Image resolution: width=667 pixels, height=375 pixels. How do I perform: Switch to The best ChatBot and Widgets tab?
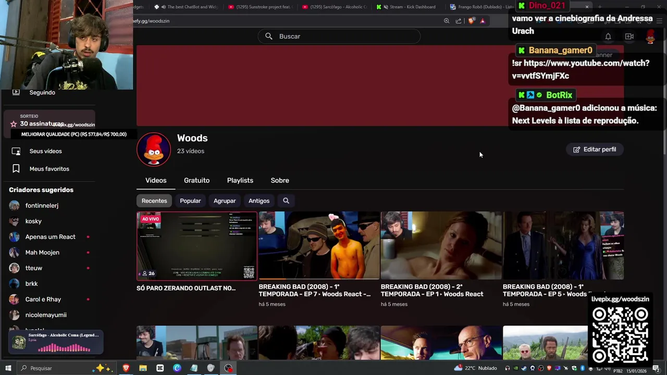click(x=187, y=7)
